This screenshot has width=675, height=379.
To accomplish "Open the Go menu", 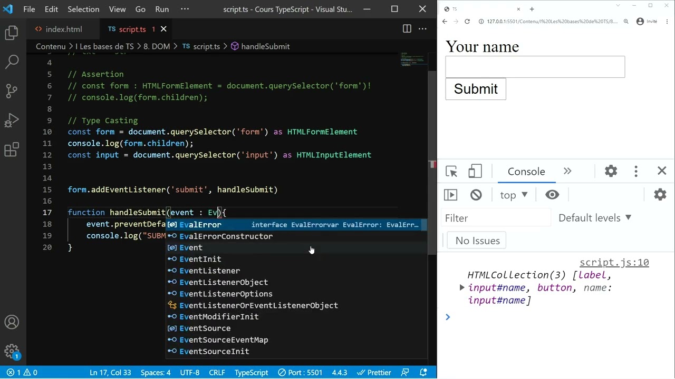I will [140, 9].
